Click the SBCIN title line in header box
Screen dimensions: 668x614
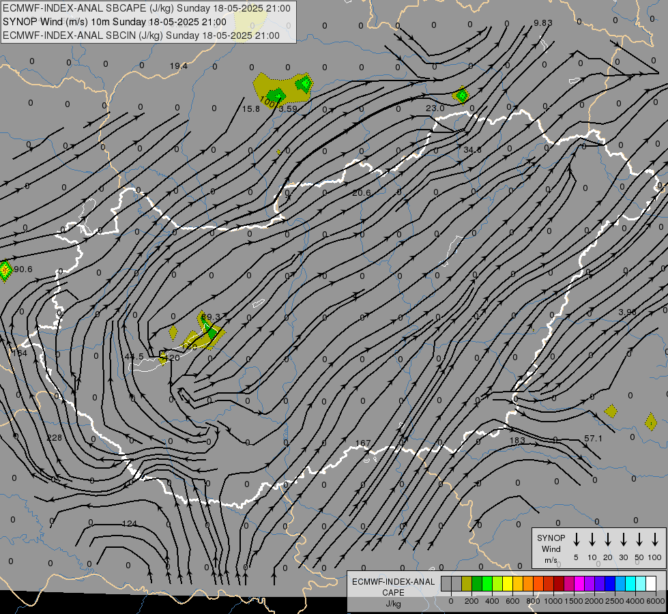click(x=141, y=35)
